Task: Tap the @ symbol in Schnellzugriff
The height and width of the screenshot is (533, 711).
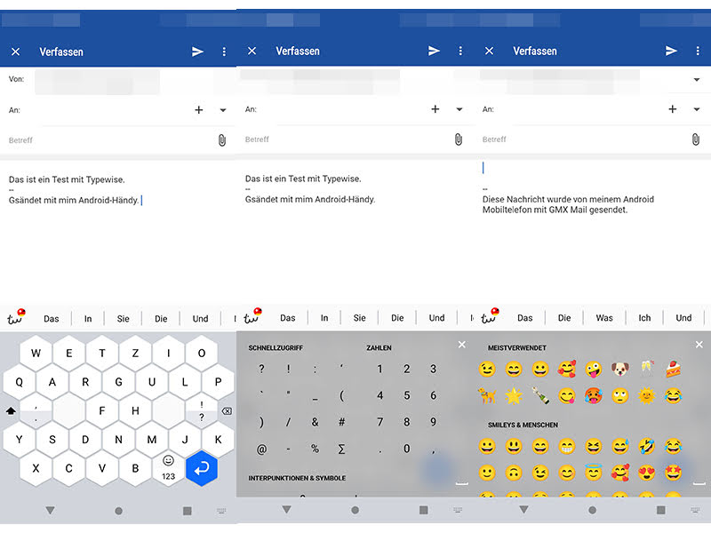Action: (x=261, y=449)
